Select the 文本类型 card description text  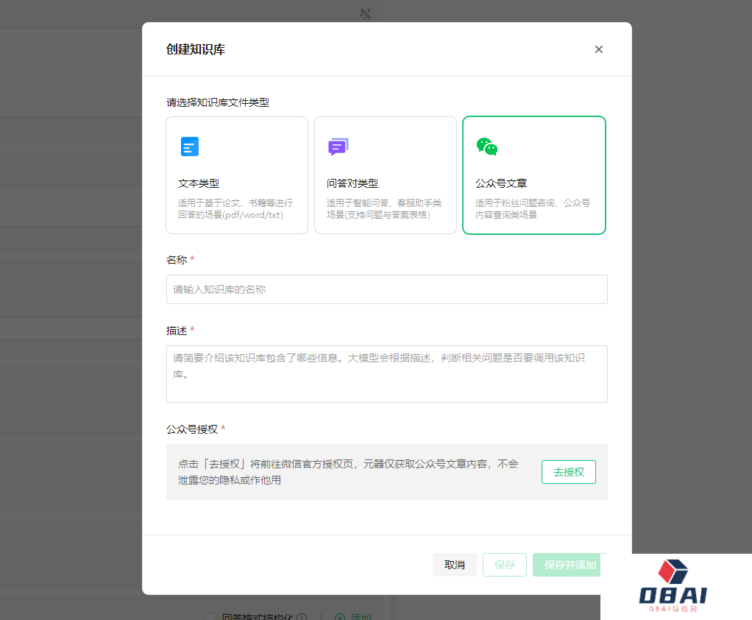point(235,209)
